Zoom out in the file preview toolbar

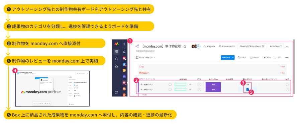click(36, 103)
